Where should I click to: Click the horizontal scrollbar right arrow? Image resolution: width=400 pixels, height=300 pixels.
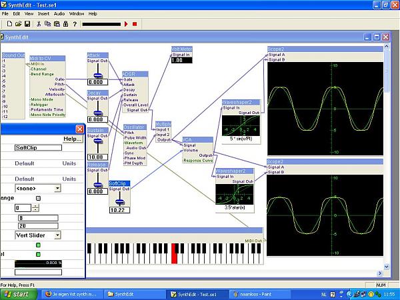380,273
